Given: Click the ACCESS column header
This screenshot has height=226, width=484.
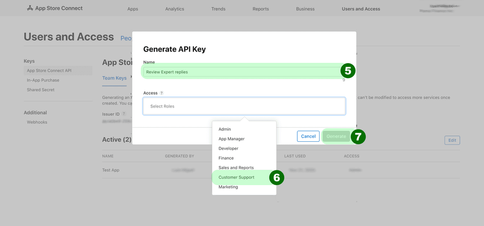Looking at the screenshot, I should click(x=352, y=156).
